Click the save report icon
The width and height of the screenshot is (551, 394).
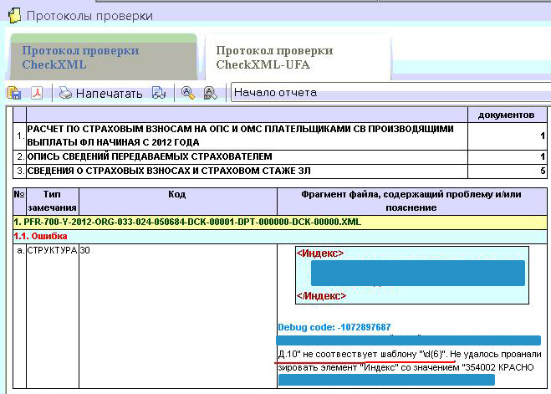(14, 93)
